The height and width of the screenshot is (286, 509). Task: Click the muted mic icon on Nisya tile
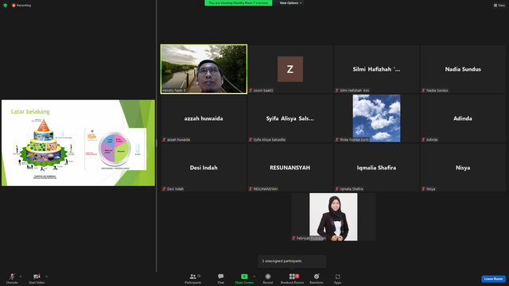pos(423,189)
